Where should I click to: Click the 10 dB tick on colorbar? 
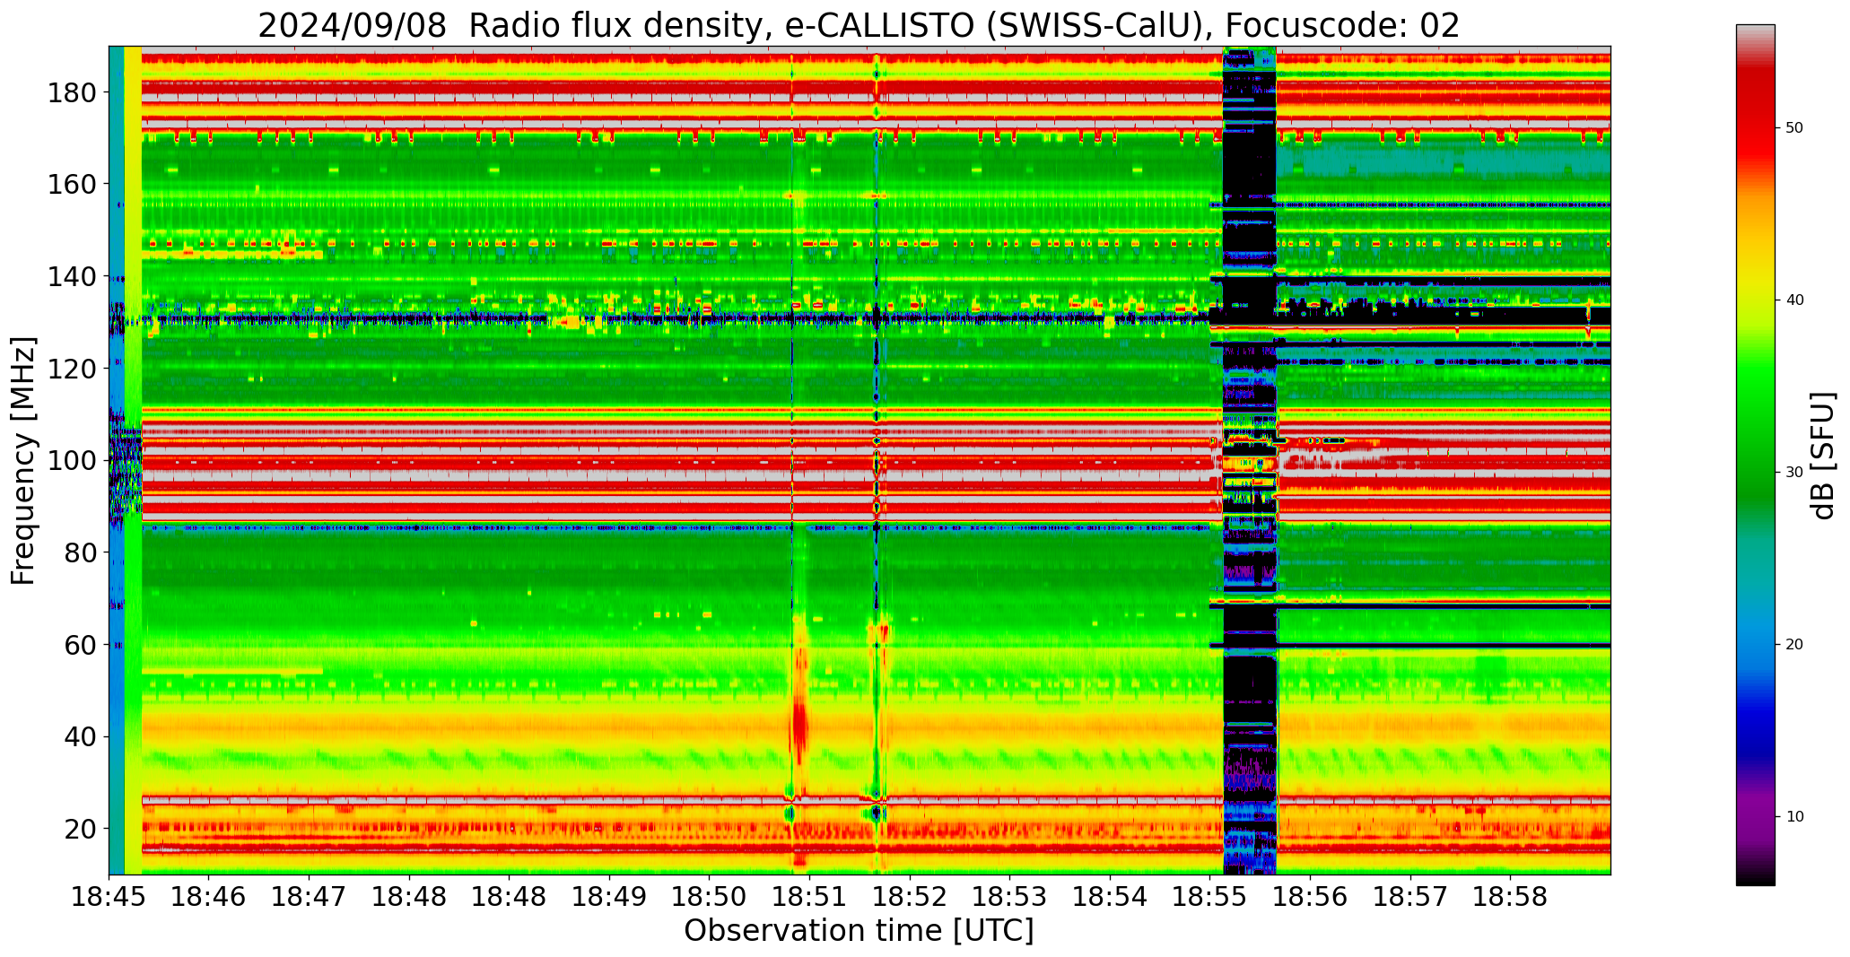coord(1794,817)
